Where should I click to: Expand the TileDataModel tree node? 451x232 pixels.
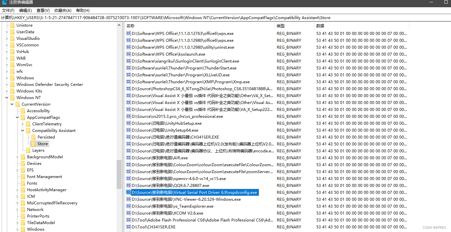tap(17, 223)
